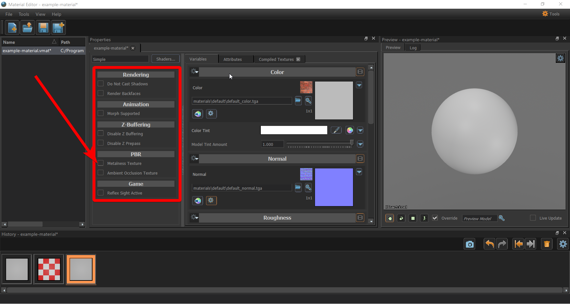Click magnifier next to default_normal.tga
570x304 pixels.
click(309, 188)
